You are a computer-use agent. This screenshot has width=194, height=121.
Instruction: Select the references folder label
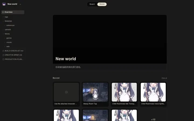pos(11,26)
